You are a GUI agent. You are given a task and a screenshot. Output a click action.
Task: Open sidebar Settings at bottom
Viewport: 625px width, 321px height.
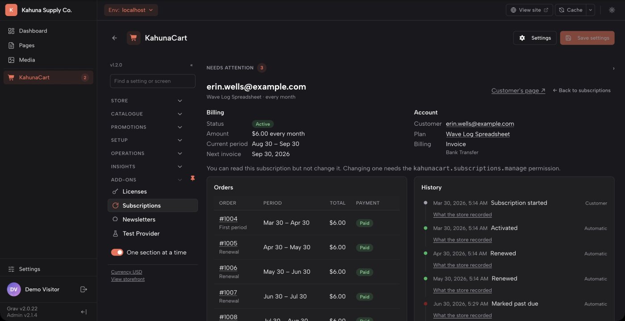tap(48, 269)
